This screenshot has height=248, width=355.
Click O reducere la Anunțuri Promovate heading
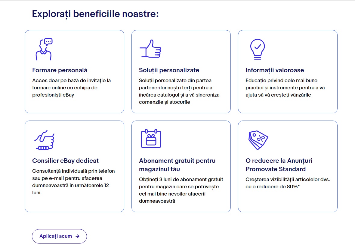279,165
